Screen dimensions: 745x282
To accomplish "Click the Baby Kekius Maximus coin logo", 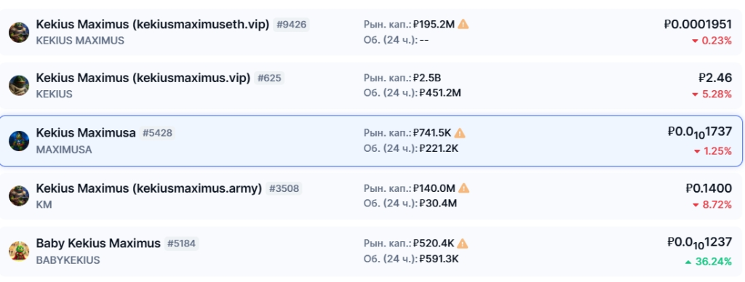I will coord(19,251).
